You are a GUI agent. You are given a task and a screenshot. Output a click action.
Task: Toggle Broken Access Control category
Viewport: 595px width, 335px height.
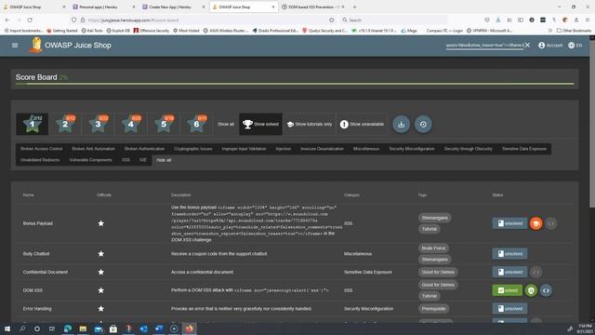(x=41, y=149)
